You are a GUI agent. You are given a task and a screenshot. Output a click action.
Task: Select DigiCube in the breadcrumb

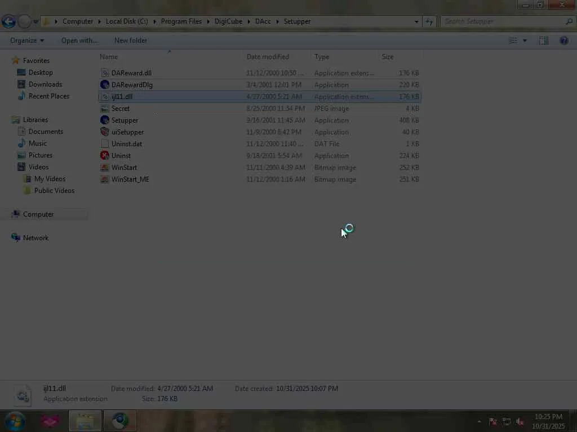tap(229, 21)
